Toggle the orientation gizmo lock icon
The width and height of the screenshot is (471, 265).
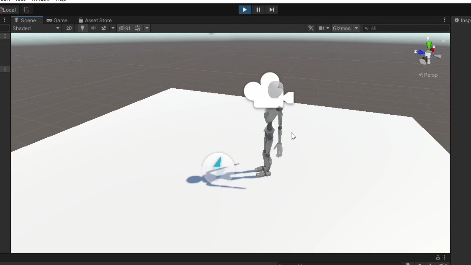click(x=443, y=40)
